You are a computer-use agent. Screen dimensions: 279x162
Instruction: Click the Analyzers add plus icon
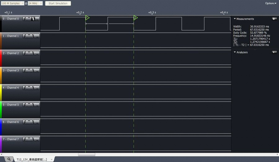(274, 52)
